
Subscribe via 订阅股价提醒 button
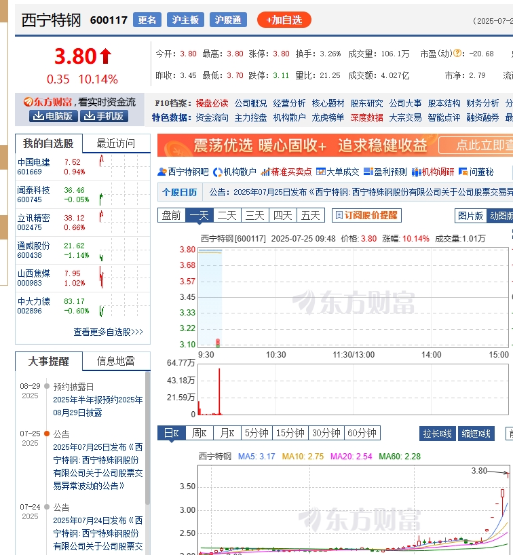point(366,215)
